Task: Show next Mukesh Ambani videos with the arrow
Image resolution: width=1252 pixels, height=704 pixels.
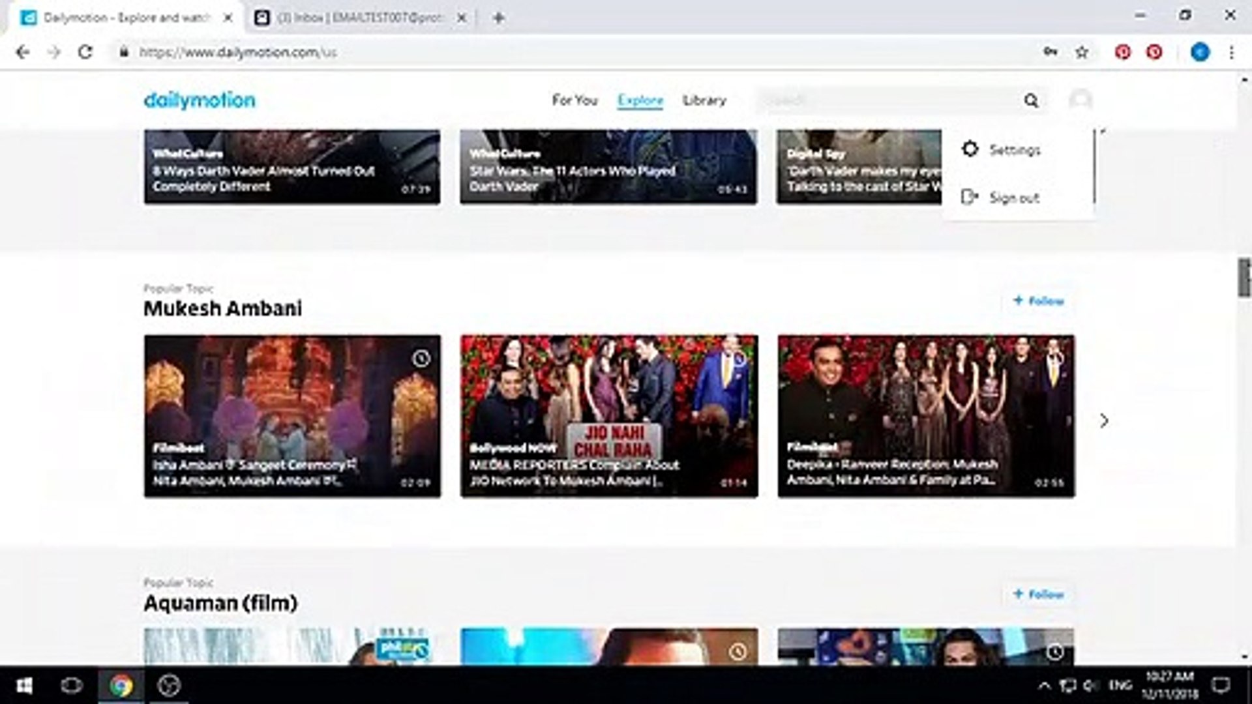Action: point(1103,420)
